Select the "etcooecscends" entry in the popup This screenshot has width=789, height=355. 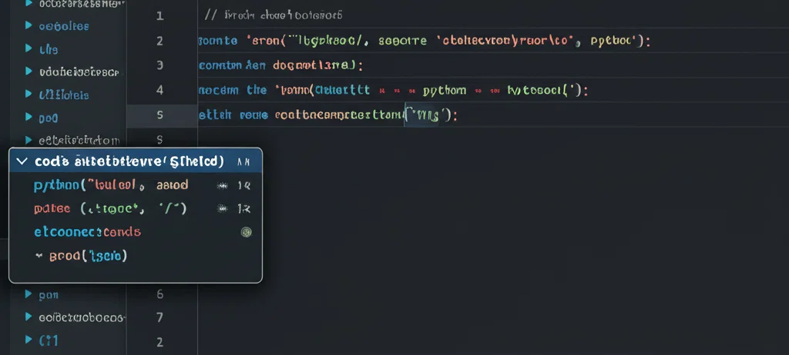click(x=136, y=232)
